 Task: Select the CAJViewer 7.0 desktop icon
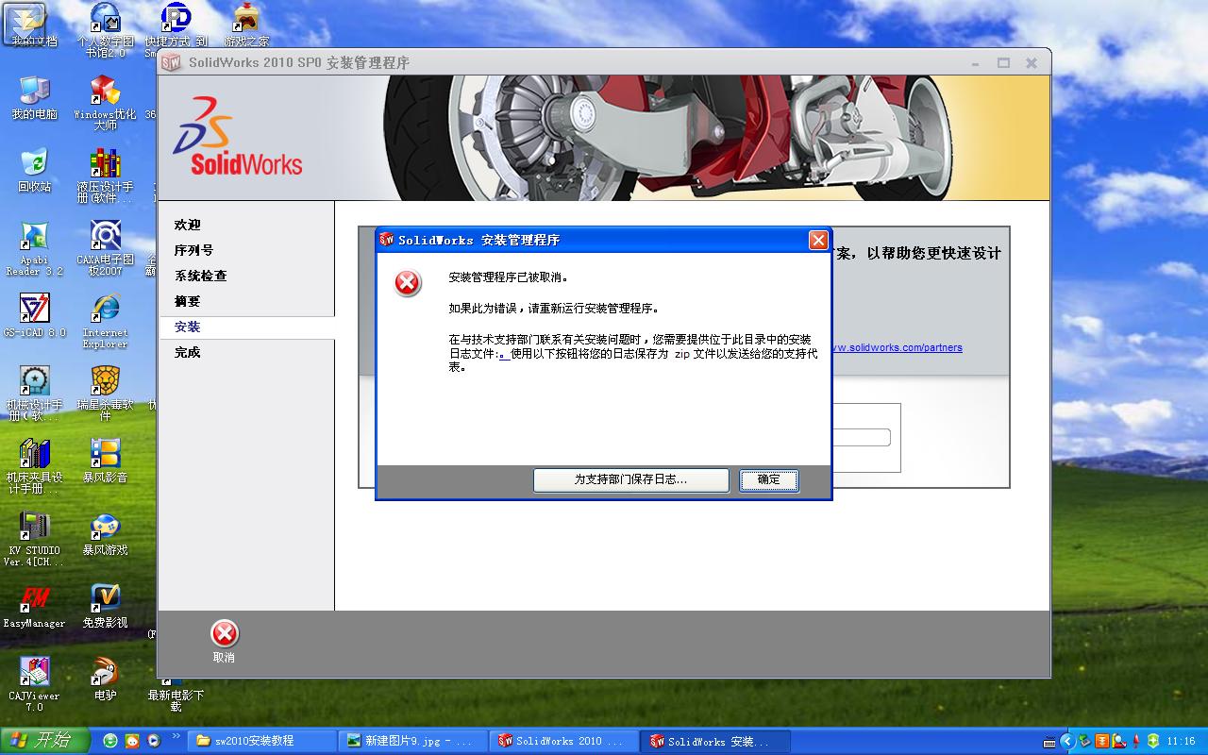pyautogui.click(x=34, y=683)
